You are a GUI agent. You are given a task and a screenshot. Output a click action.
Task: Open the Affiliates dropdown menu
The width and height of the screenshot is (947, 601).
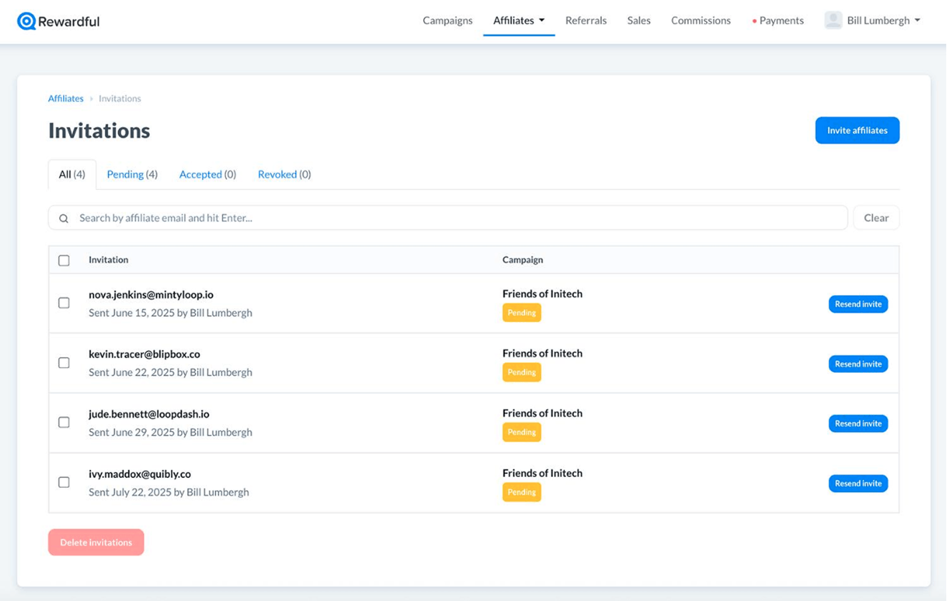[518, 20]
